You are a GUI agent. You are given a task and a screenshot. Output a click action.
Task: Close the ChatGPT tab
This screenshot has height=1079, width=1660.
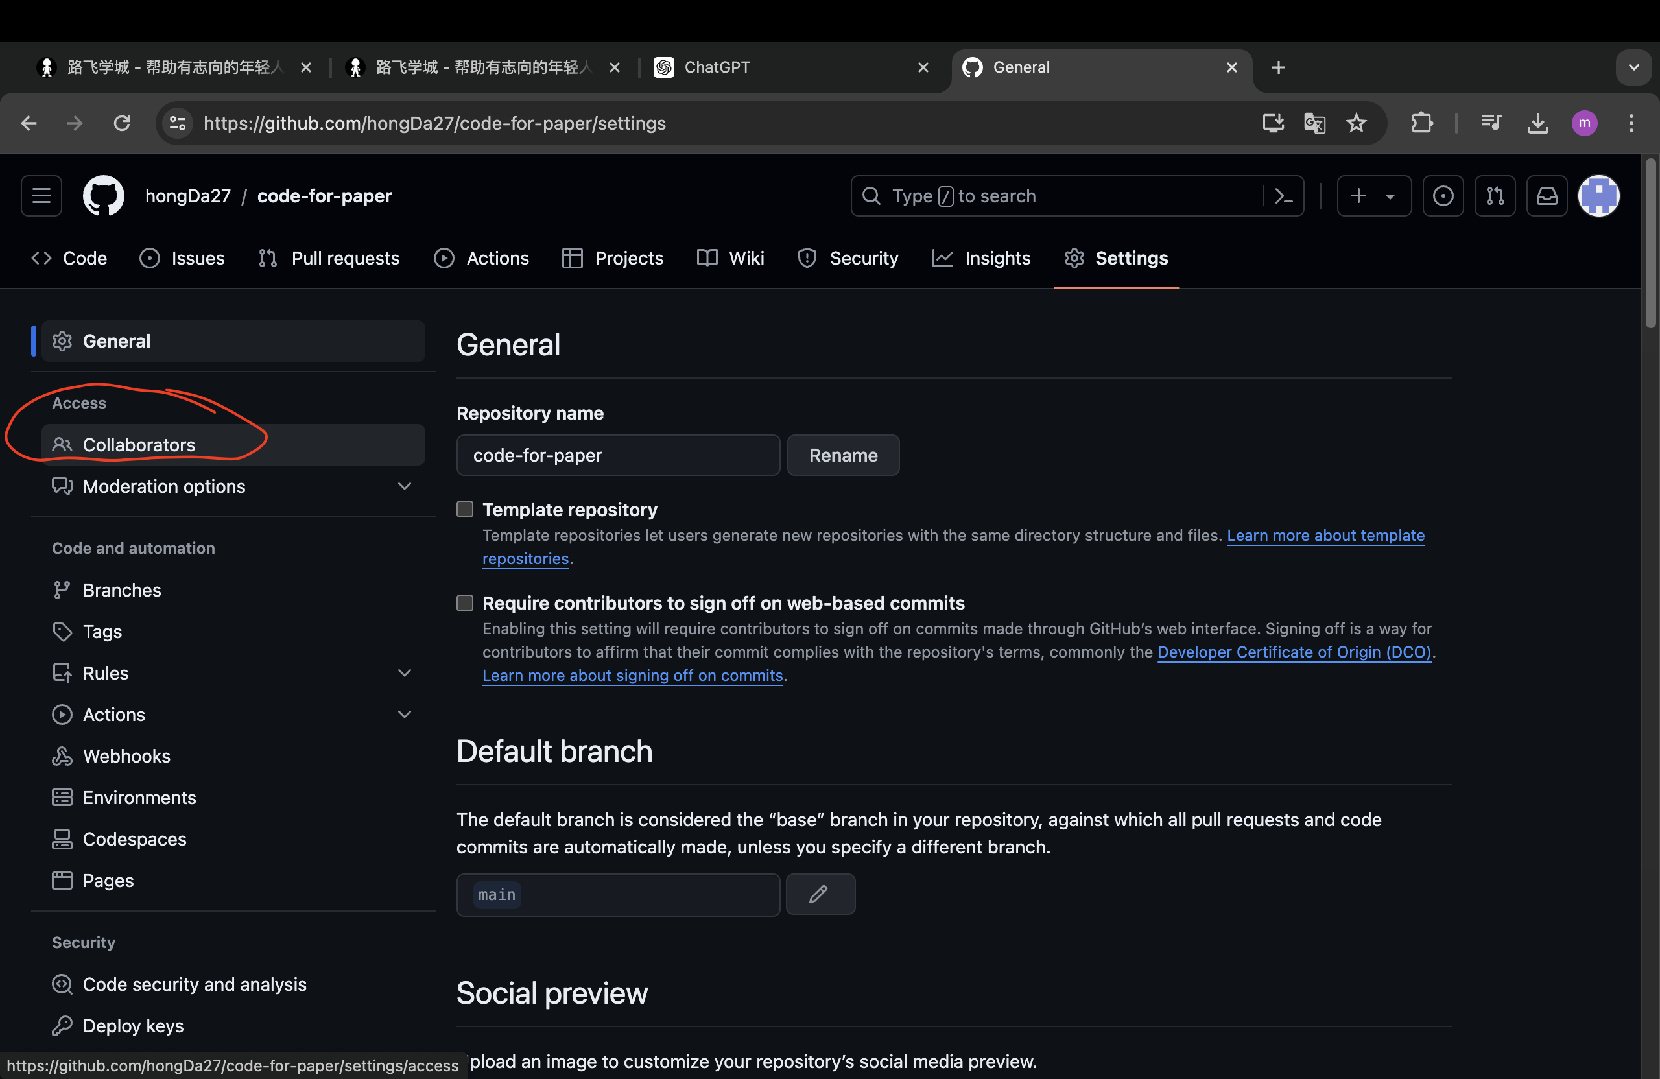(x=923, y=67)
